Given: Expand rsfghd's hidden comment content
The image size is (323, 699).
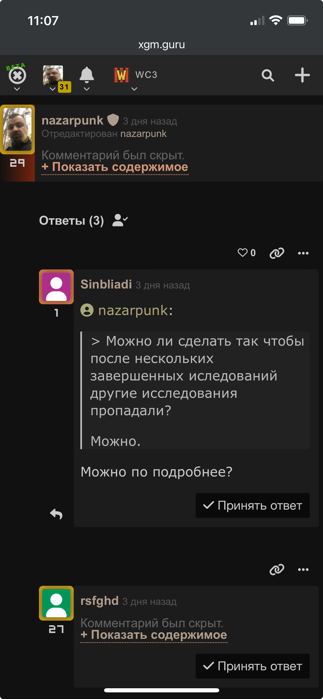Looking at the screenshot, I should (154, 635).
